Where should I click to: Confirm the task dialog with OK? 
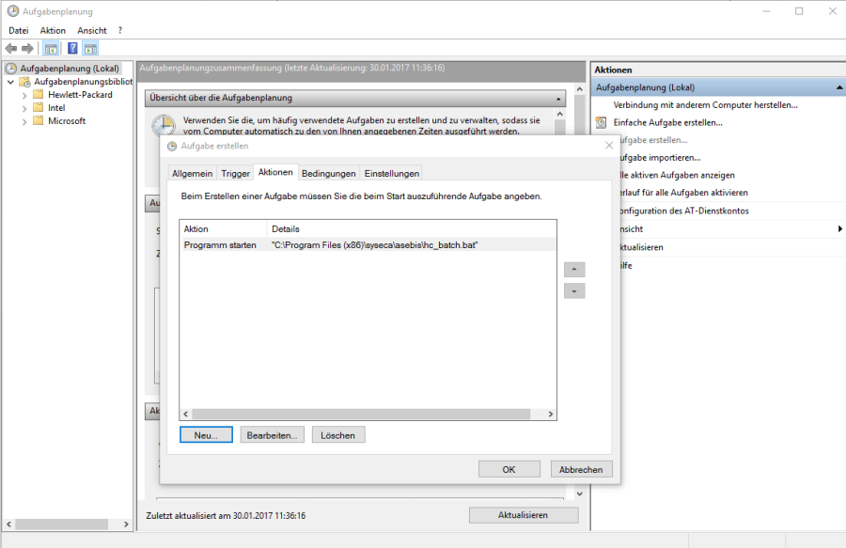coord(509,469)
